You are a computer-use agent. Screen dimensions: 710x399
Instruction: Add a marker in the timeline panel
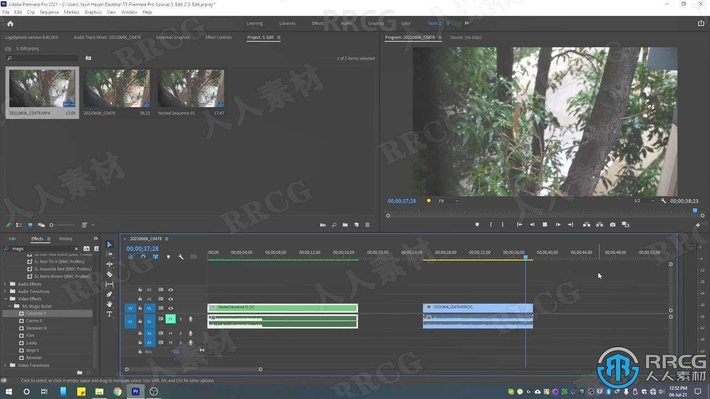168,257
